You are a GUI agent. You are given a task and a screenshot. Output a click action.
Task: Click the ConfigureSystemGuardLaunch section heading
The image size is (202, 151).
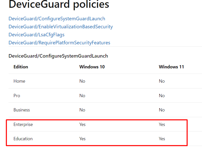(58, 56)
